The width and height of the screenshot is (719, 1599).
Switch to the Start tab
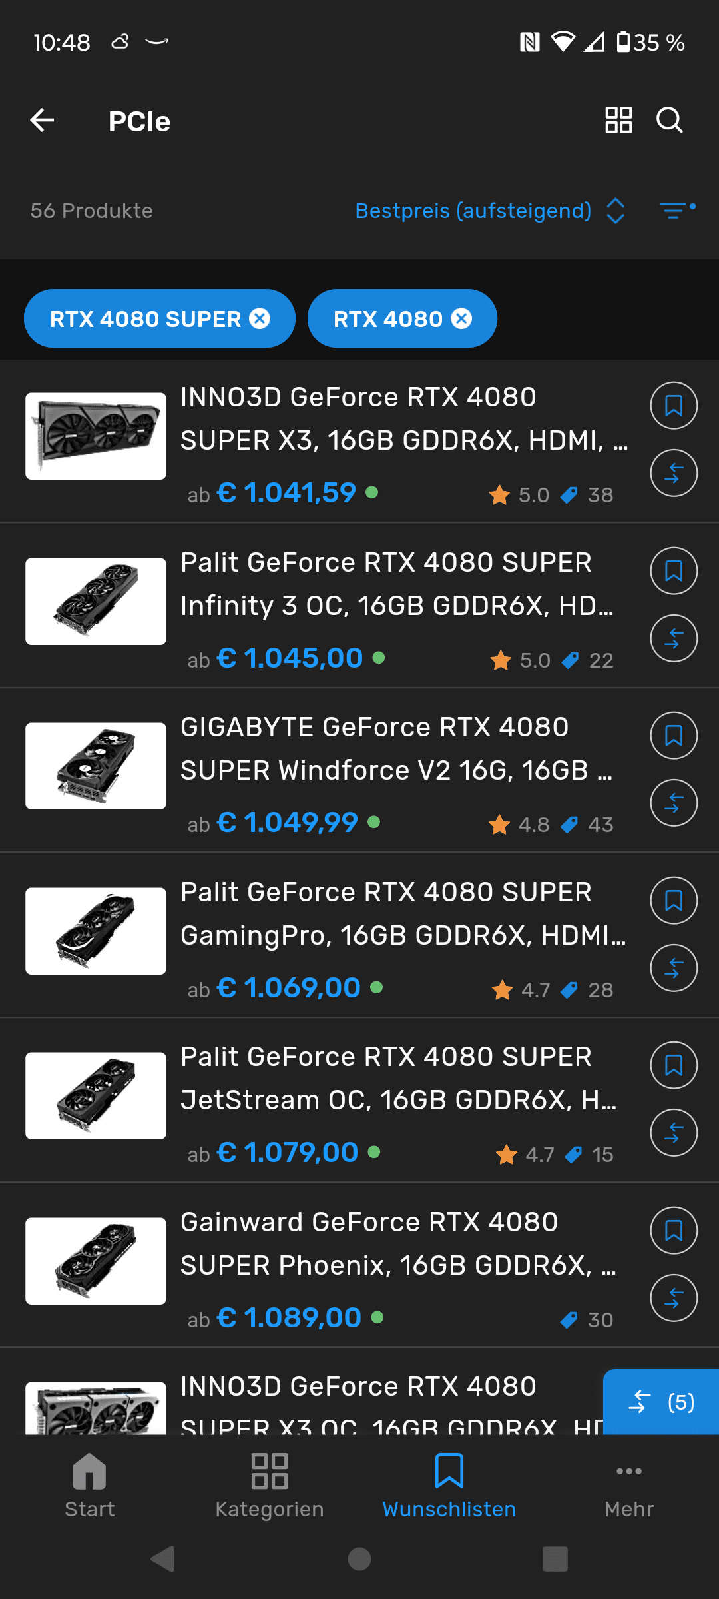(90, 1485)
